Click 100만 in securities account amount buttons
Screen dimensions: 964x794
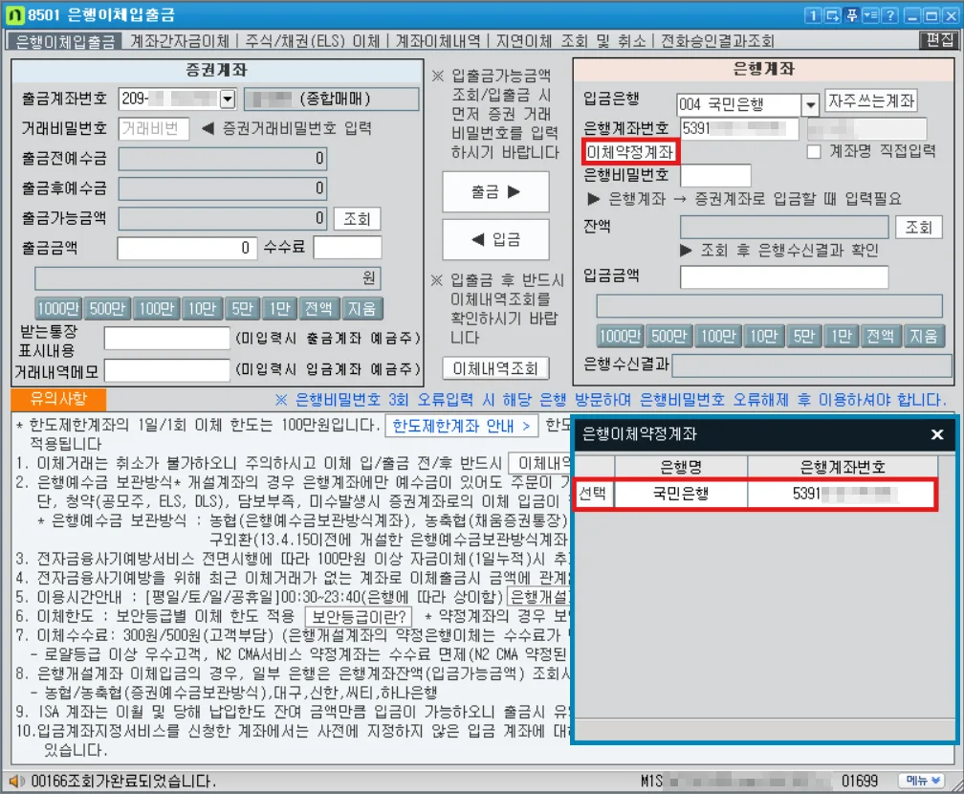156,308
